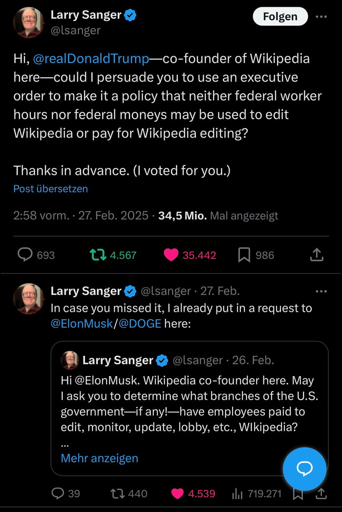
Task: Expand quoted tweet via Mehr anzeigen
Action: click(99, 458)
